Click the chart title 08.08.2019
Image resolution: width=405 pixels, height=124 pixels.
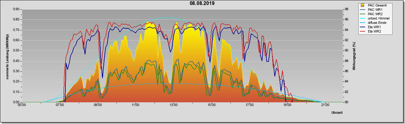[202, 3]
